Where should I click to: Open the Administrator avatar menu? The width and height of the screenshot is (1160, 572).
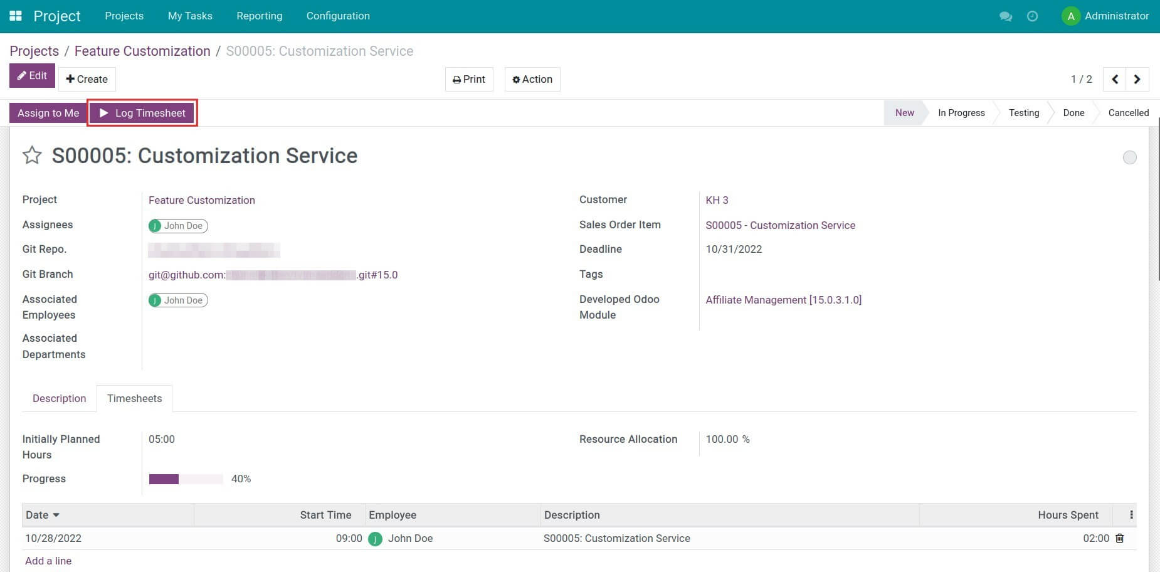pyautogui.click(x=1071, y=16)
